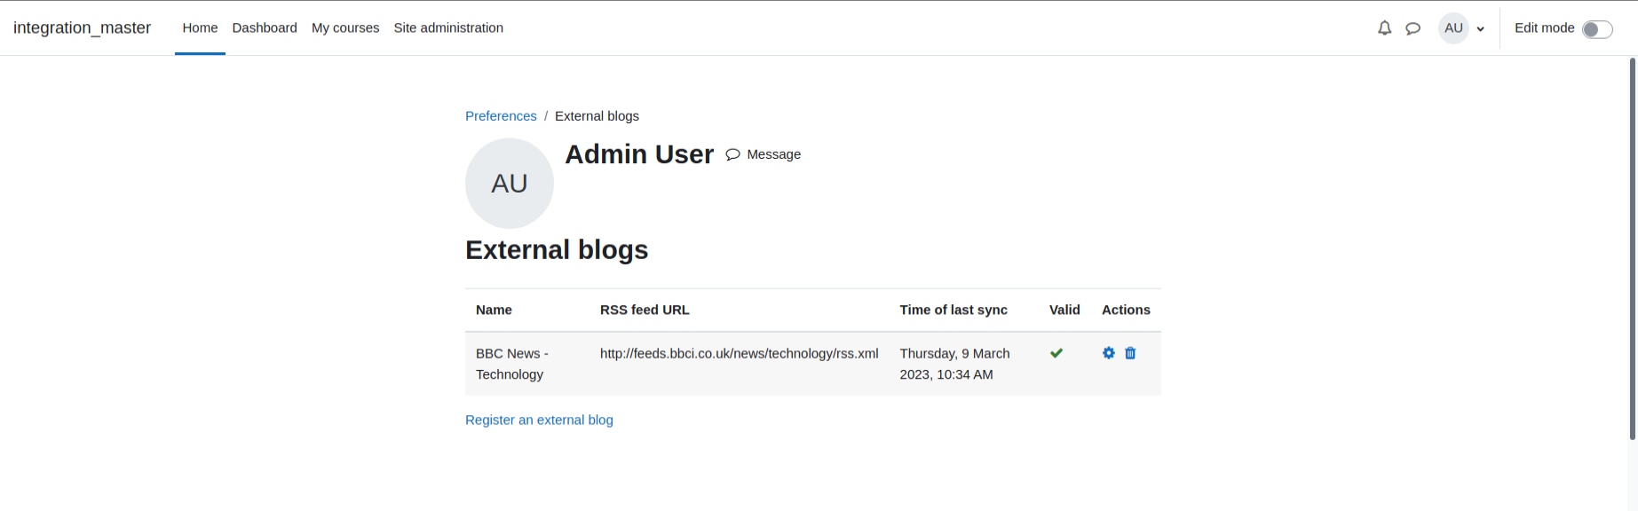Click the vertical page scrollbar
The width and height of the screenshot is (1638, 511).
click(1633, 248)
